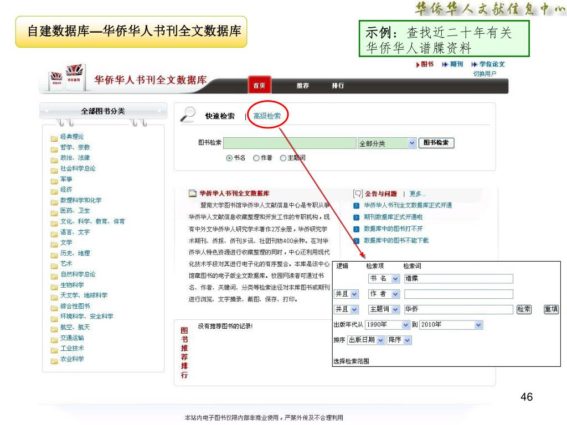Viewport: 567px width, 425px height.
Task: Click the book logo icon in the header
Action: pos(66,77)
